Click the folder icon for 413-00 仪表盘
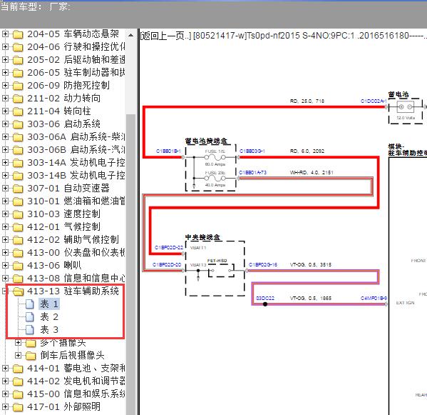Image resolution: width=427 pixels, height=415 pixels. coord(18,253)
